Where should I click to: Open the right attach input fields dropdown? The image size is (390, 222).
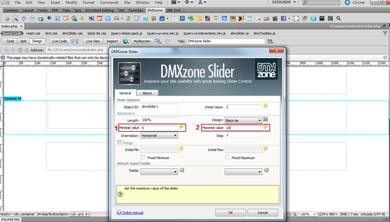(243, 172)
